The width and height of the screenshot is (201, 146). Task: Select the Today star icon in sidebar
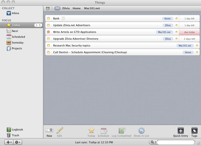point(9,25)
